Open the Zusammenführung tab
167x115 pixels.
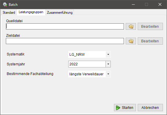60,13
